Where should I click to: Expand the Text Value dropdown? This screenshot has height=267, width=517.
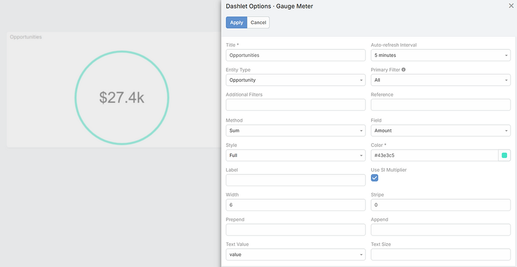click(x=295, y=254)
